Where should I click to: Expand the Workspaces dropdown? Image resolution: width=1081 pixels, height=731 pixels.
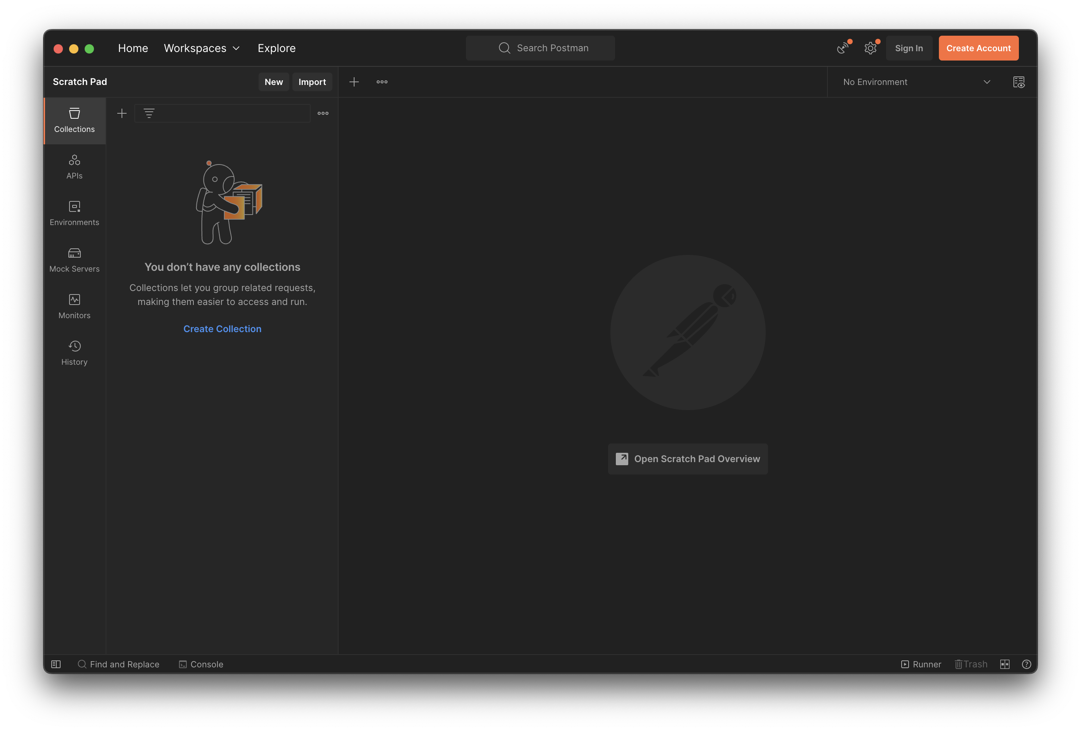(x=202, y=48)
